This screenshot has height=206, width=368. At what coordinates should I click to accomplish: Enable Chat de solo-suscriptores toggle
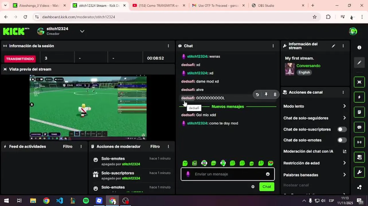(342, 129)
